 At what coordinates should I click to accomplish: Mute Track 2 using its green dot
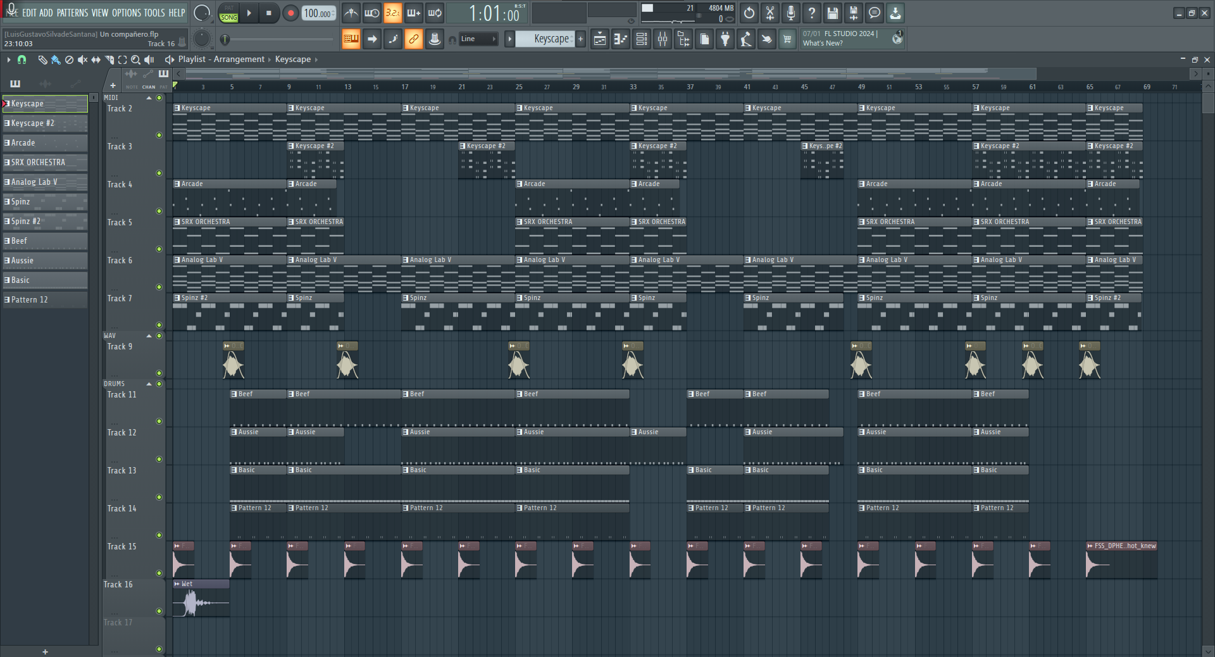click(159, 135)
